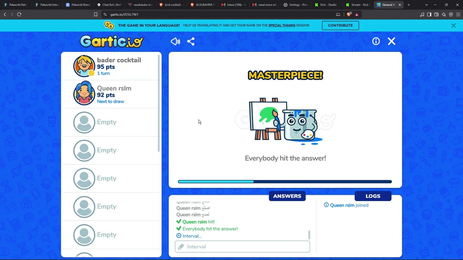Select the ANSWERS panel header
This screenshot has height=260, width=463.
pos(287,196)
